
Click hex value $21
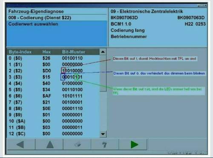point(46,102)
